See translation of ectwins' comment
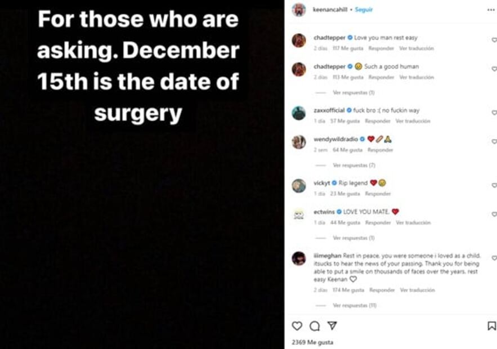497x349 pixels. pyautogui.click(x=413, y=223)
